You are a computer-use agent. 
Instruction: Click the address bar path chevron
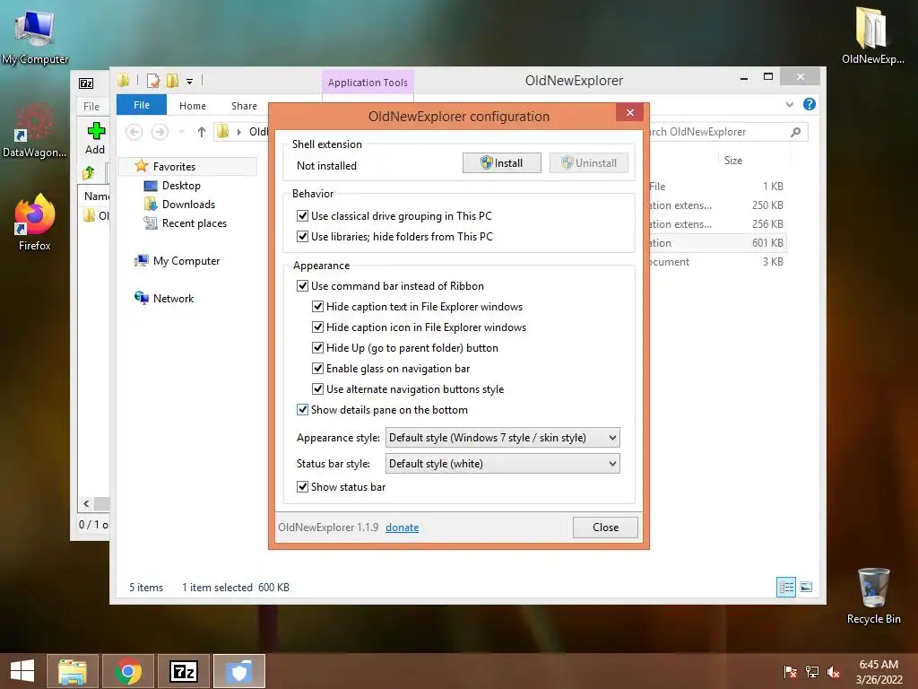(238, 132)
